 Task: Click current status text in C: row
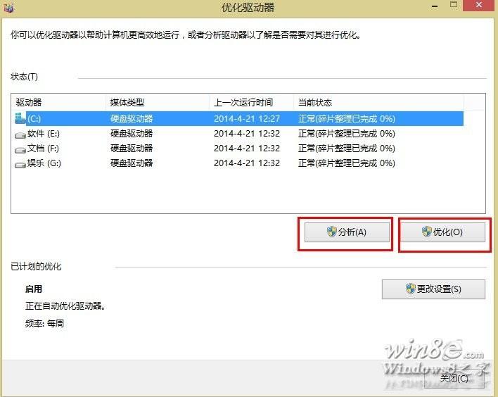pyautogui.click(x=347, y=118)
